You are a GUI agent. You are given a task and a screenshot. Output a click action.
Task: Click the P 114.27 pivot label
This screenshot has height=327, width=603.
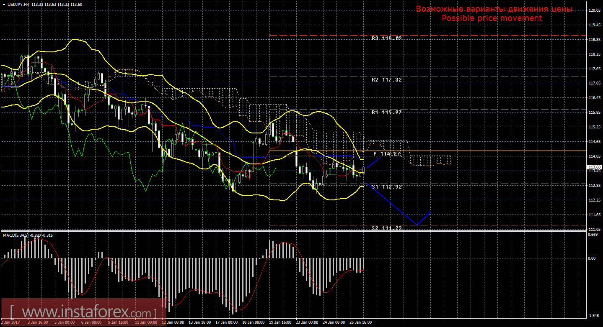[x=386, y=154]
